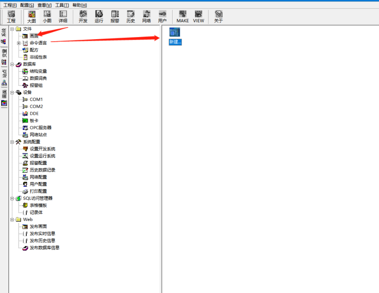The image size is (379, 293).
Task: Open the 工具[T] menu
Action: click(62, 5)
